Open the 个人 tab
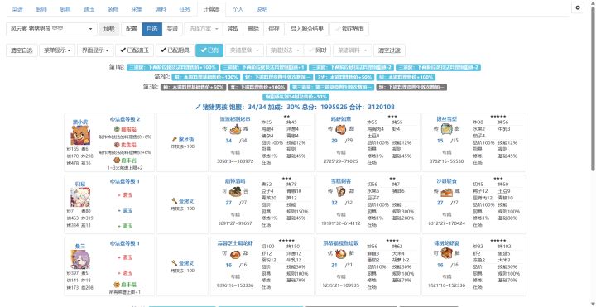This screenshot has height=307, width=596. [x=238, y=9]
